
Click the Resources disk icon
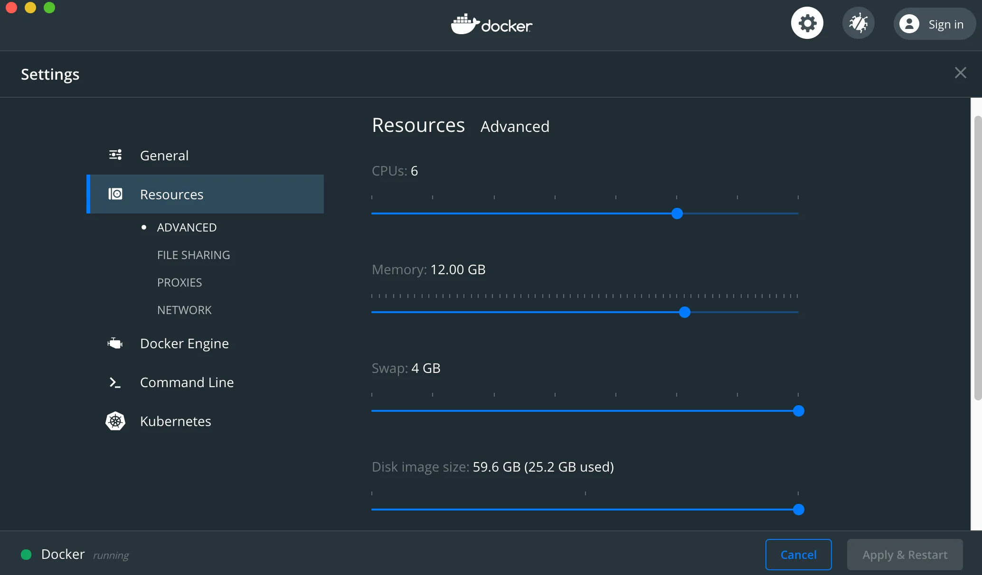coord(115,194)
